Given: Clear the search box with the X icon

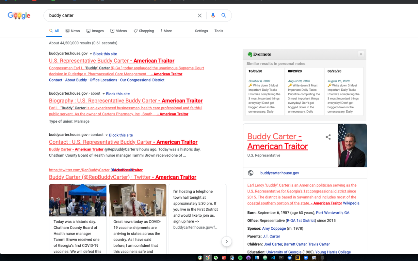Looking at the screenshot, I should click(x=200, y=15).
